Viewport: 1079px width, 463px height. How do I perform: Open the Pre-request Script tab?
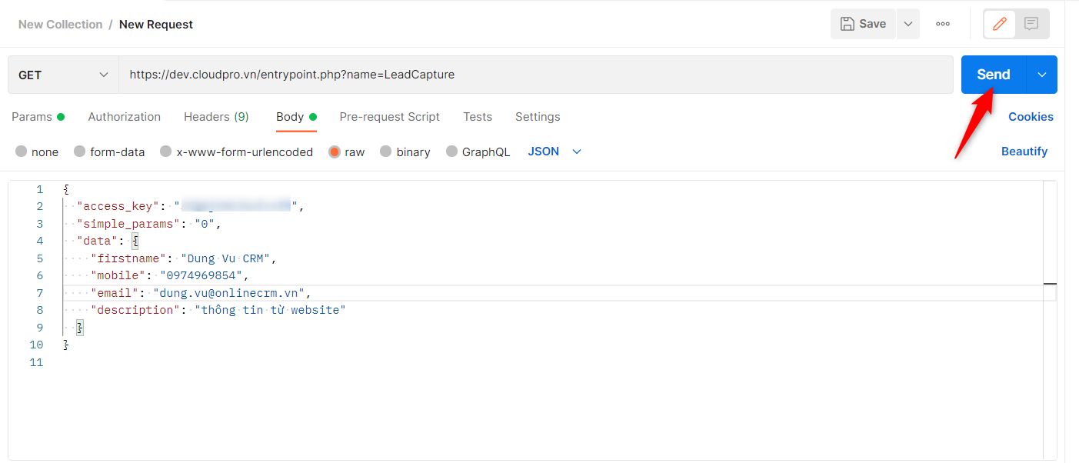coord(390,117)
